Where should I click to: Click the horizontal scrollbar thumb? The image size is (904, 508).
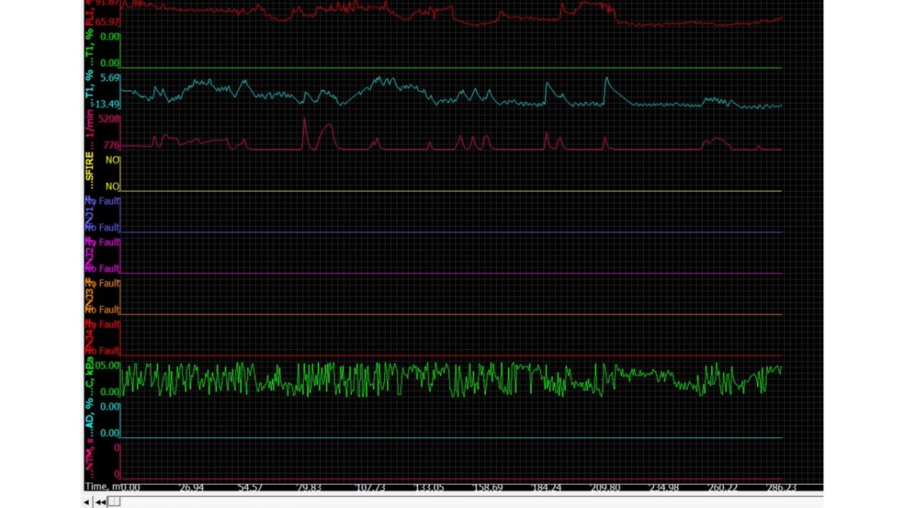coord(114,502)
